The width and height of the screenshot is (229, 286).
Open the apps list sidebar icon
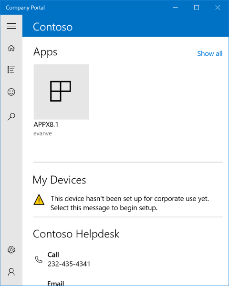[11, 70]
